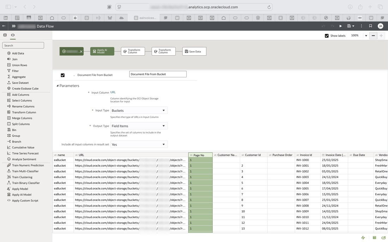Open the Output Type Field Items dropdown
This screenshot has height=242, width=388.
(x=139, y=126)
